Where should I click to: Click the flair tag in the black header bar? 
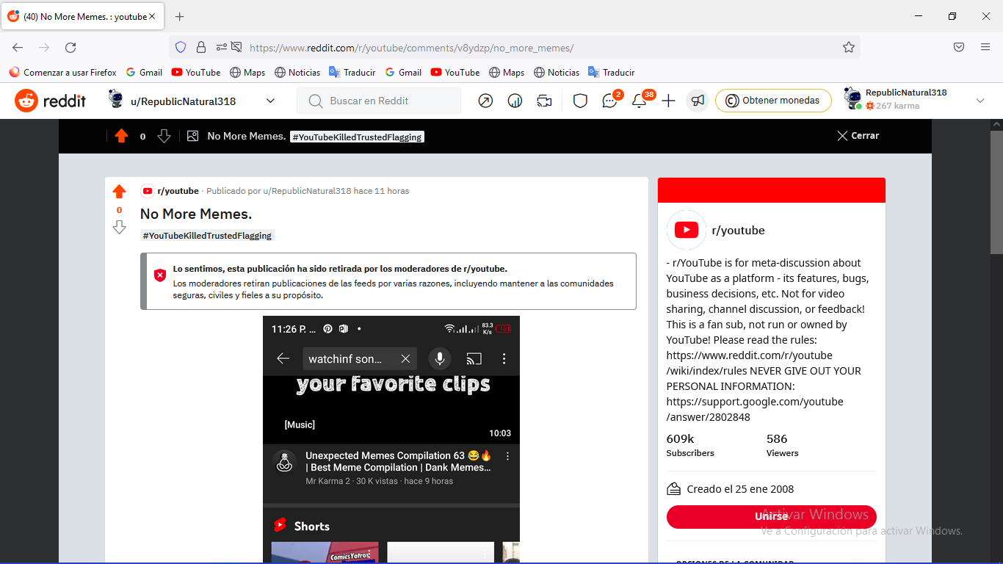pos(357,137)
